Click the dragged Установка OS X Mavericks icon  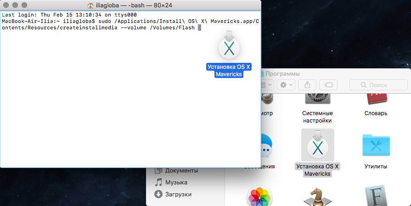tap(229, 46)
